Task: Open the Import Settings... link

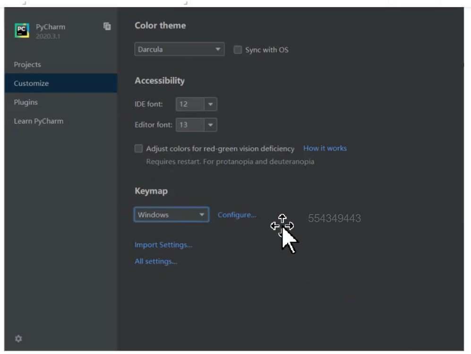Action: (163, 245)
